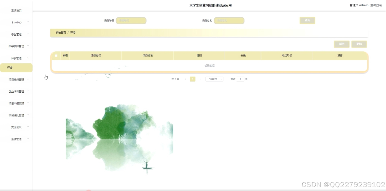This screenshot has height=191, width=386.
Task: Open the 系统首页 sidebar item
Action: (16, 10)
